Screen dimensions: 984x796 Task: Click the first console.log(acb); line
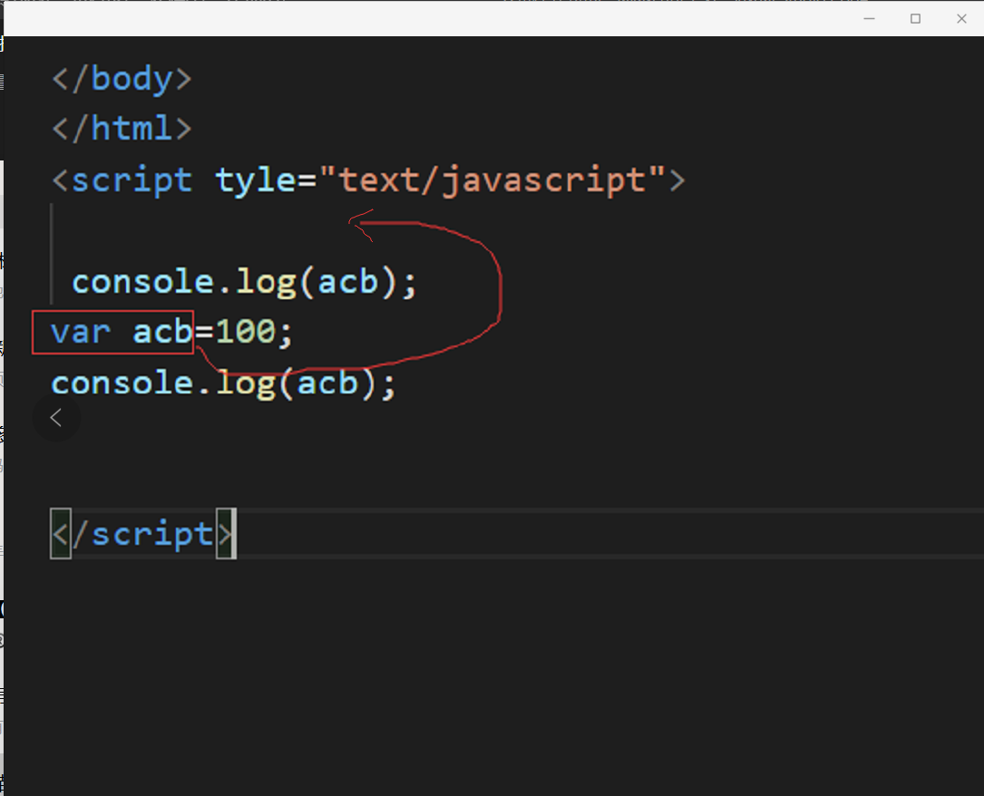[244, 282]
